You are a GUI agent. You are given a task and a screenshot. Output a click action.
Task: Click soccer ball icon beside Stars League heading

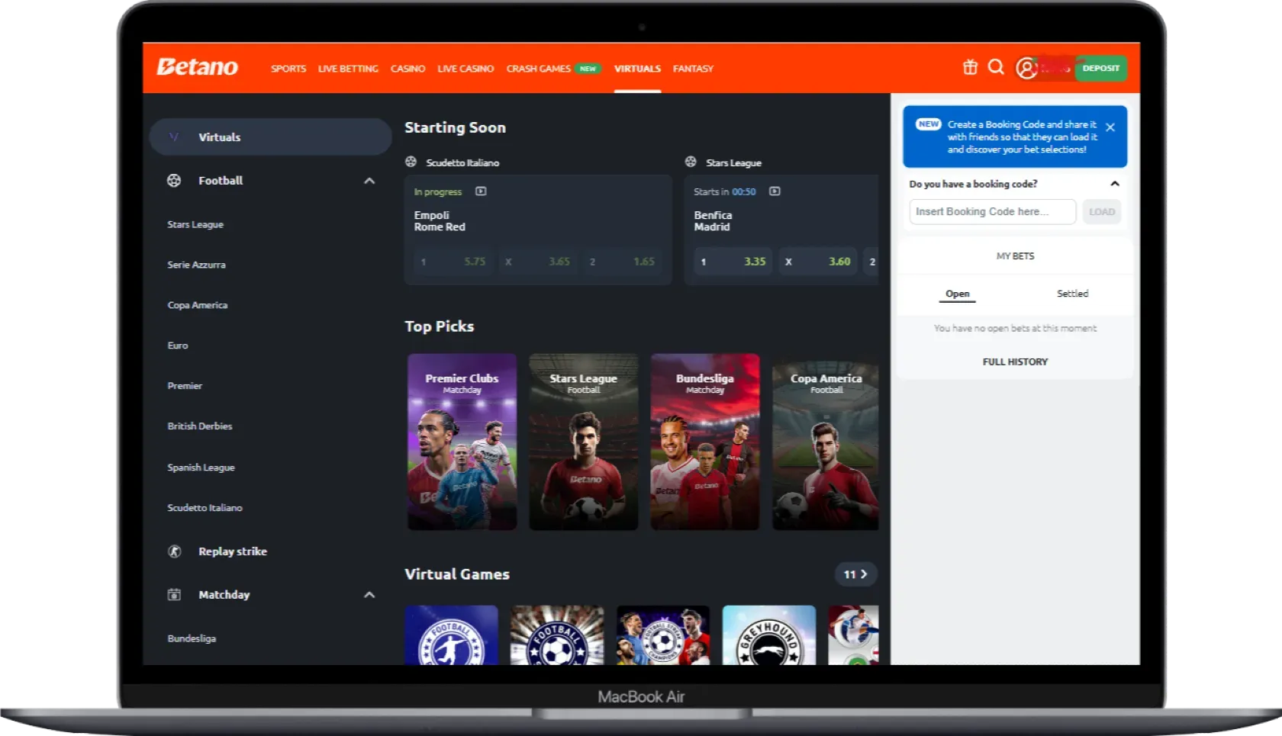click(x=691, y=162)
